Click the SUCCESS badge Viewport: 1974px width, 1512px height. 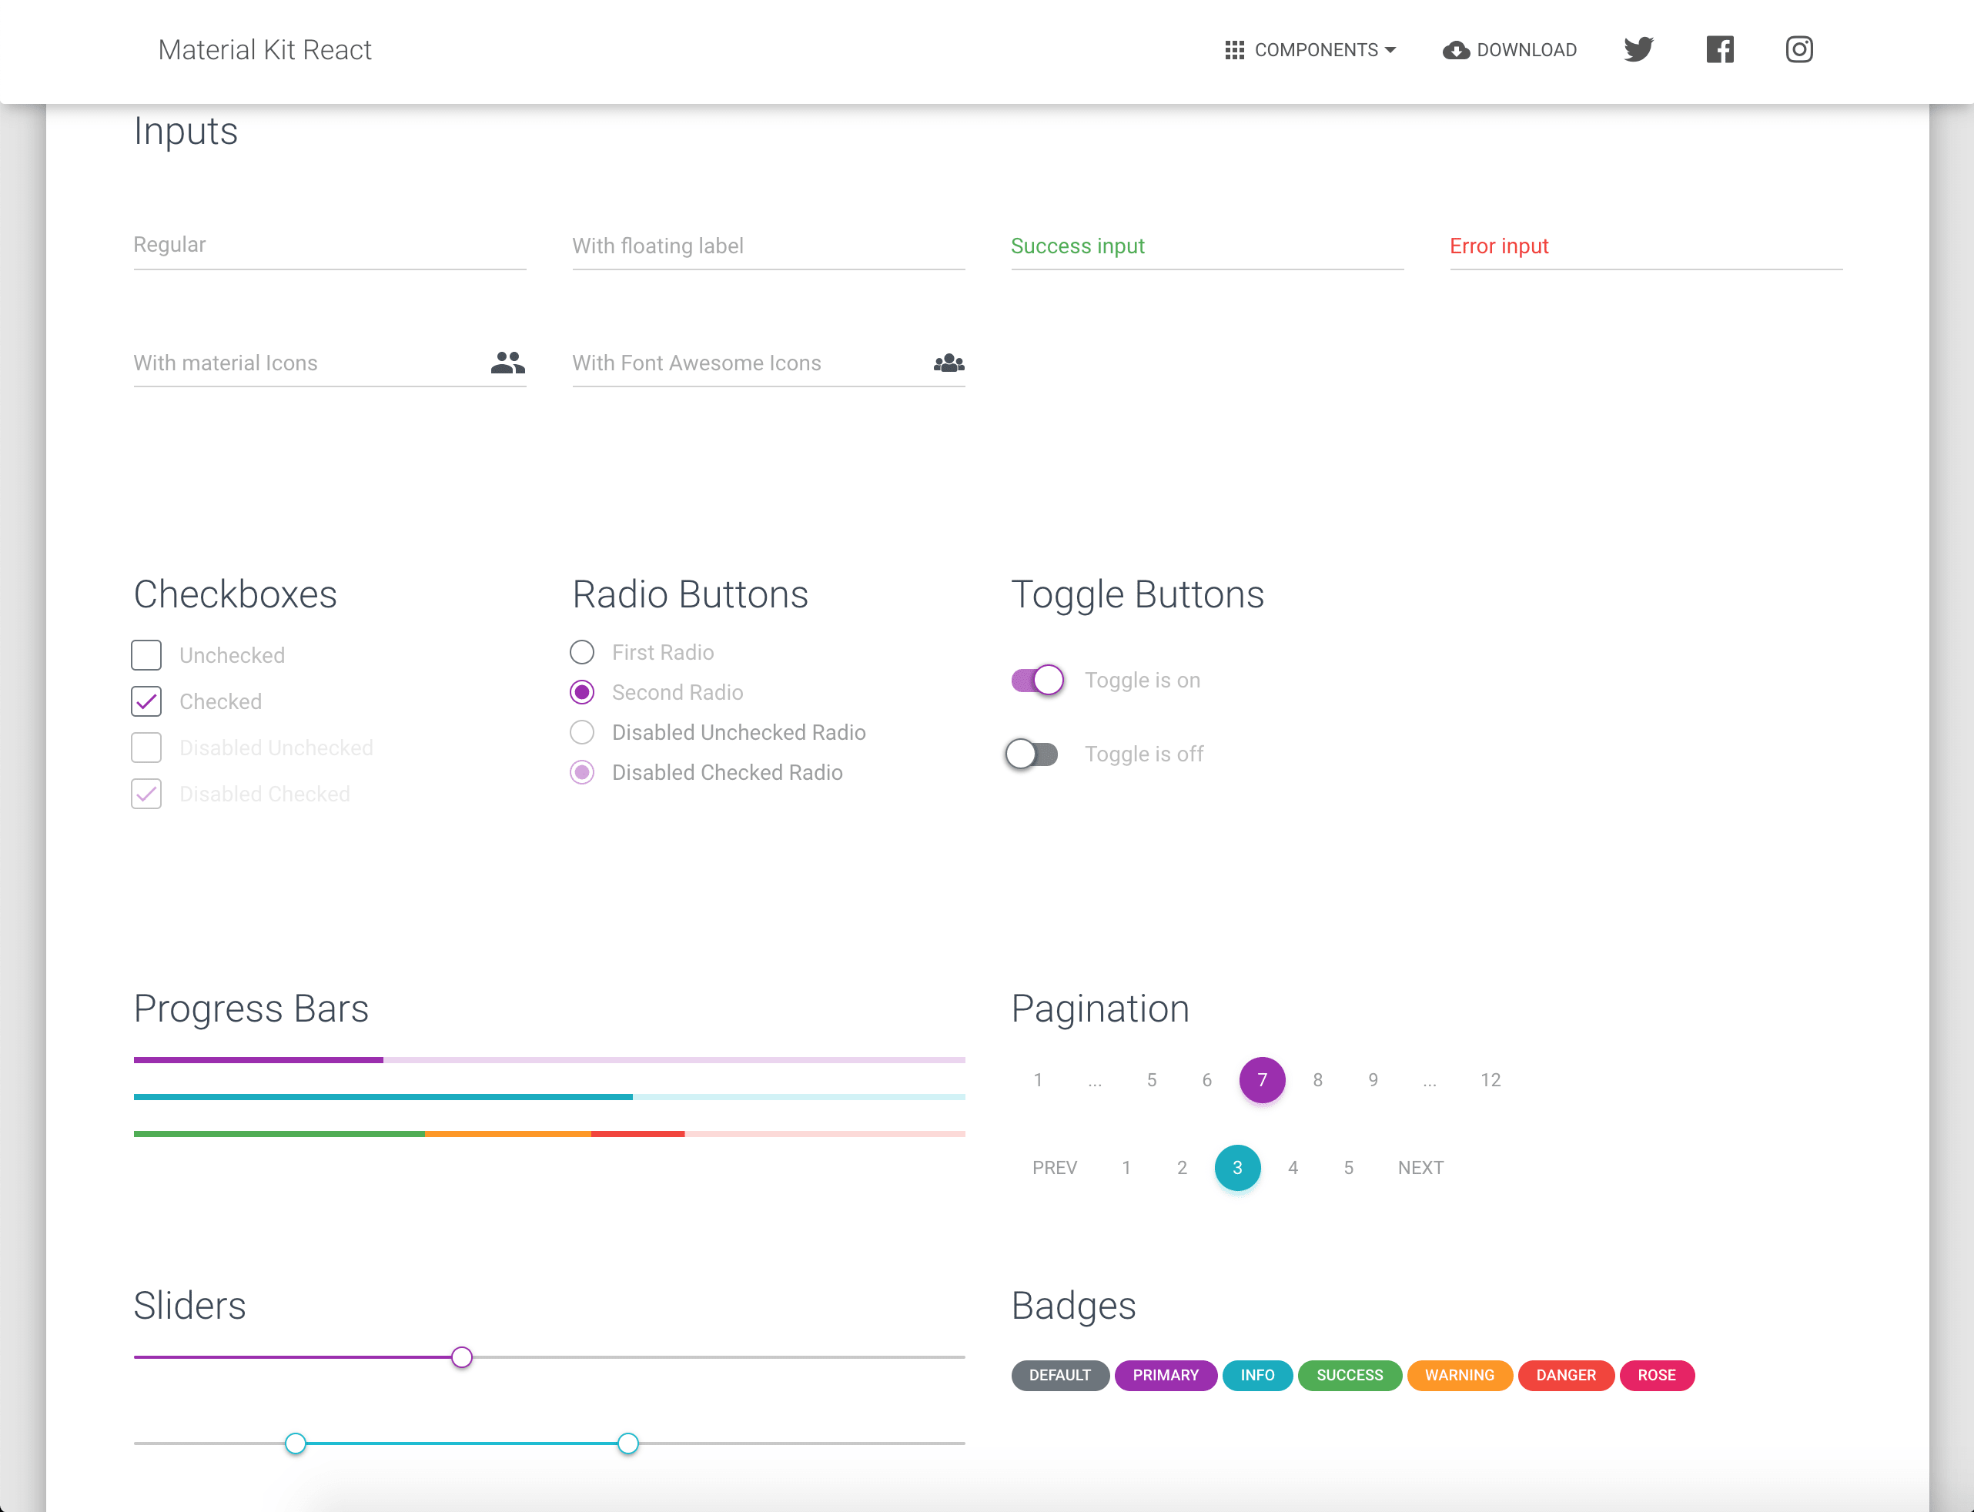pos(1350,1375)
